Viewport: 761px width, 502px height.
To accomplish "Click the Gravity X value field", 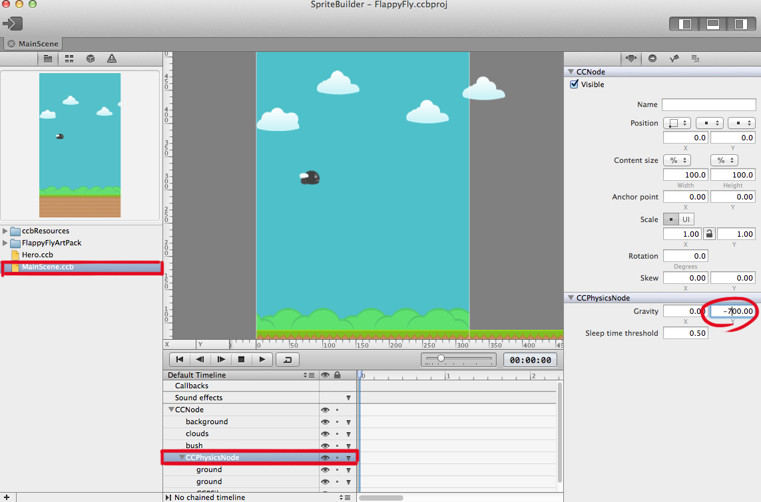I will (685, 311).
